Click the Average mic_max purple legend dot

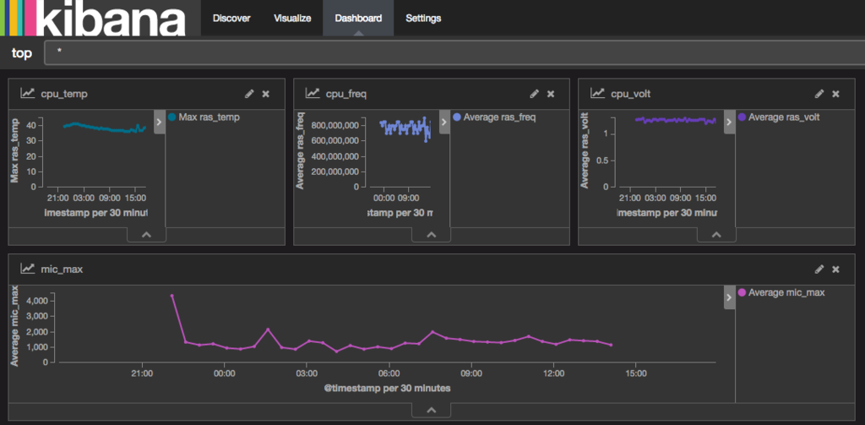743,292
